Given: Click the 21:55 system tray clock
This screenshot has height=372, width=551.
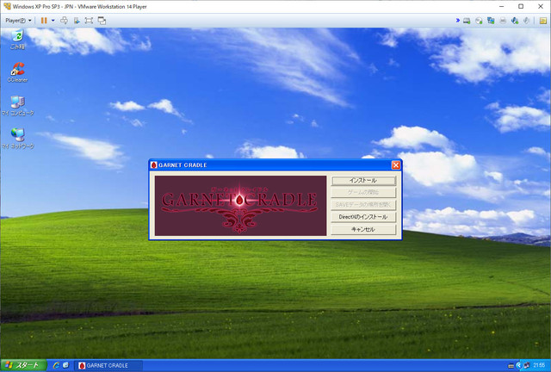Looking at the screenshot, I should pyautogui.click(x=539, y=366).
